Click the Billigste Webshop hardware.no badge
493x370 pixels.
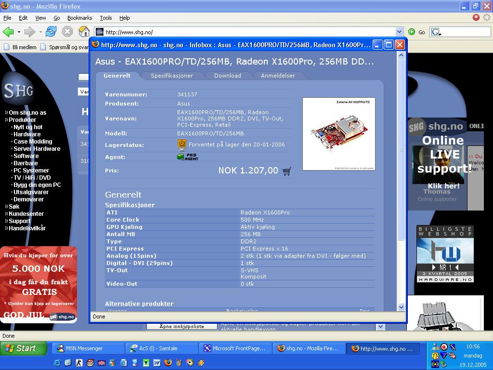point(445,253)
